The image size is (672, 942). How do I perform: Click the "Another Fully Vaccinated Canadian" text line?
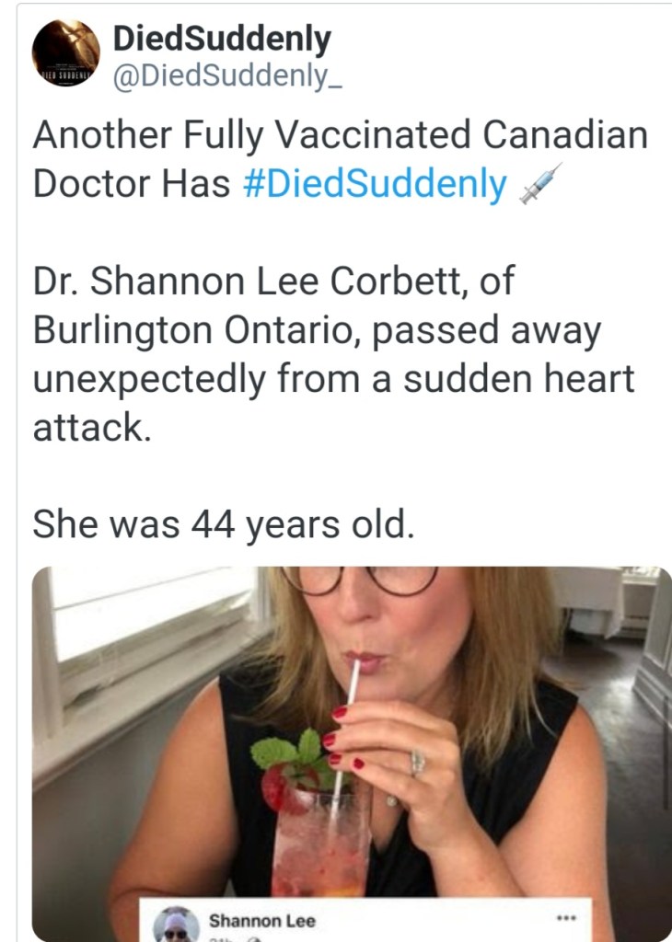(340, 135)
